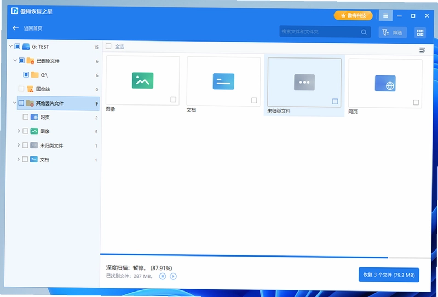438x297 pixels.
Task: Toggle the G: TEST drive checkbox
Action: (17, 46)
